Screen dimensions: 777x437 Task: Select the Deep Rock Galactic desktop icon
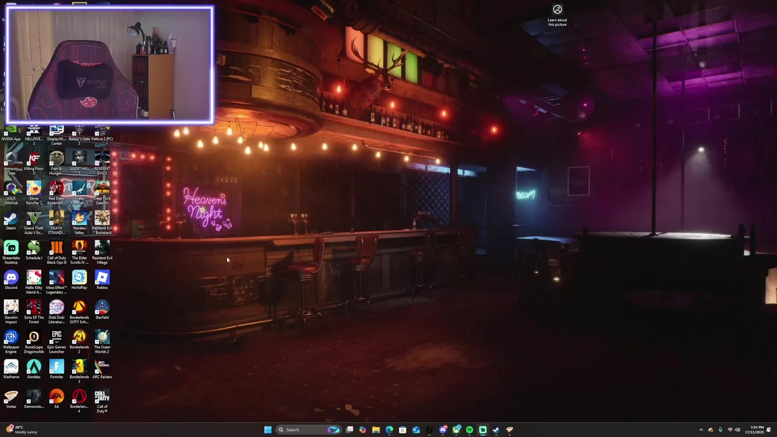[x=102, y=193]
